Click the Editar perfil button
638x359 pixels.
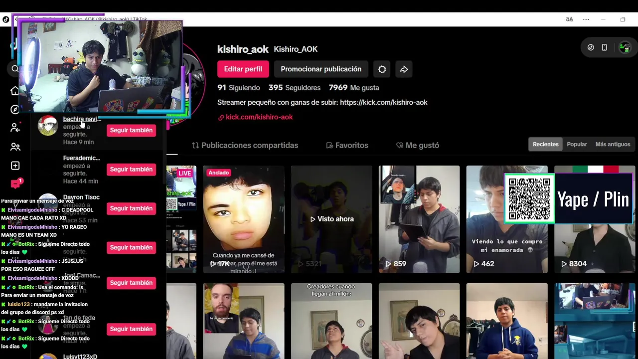(243, 69)
